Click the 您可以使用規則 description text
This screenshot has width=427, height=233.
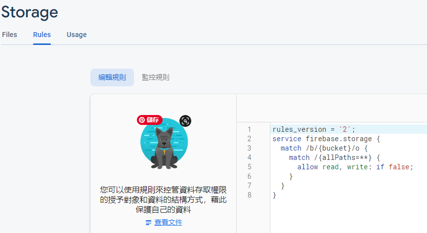(x=164, y=199)
